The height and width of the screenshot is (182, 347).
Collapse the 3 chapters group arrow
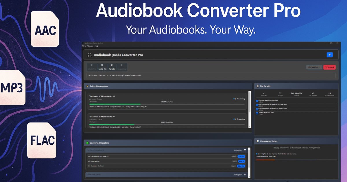[245, 150]
